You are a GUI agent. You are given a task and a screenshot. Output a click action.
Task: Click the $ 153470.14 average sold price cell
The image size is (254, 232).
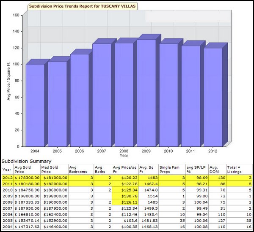click(x=27, y=221)
